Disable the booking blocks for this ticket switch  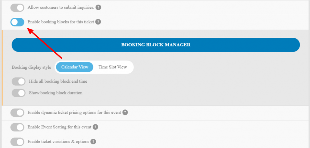17,22
